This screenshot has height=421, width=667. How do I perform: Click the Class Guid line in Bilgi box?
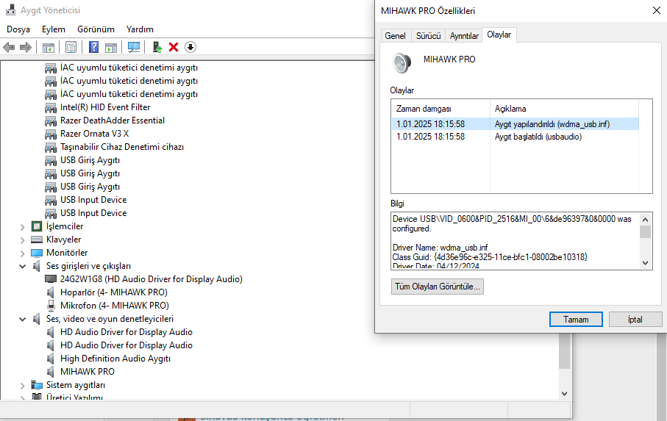pos(490,257)
